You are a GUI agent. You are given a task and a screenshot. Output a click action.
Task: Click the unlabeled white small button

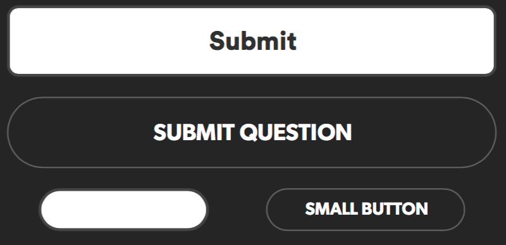123,210
